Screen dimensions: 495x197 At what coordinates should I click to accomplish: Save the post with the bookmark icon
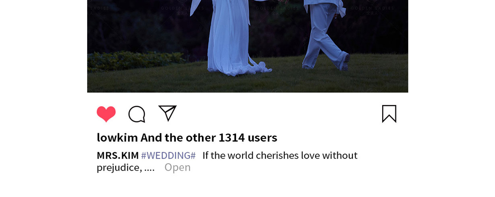pos(389,114)
